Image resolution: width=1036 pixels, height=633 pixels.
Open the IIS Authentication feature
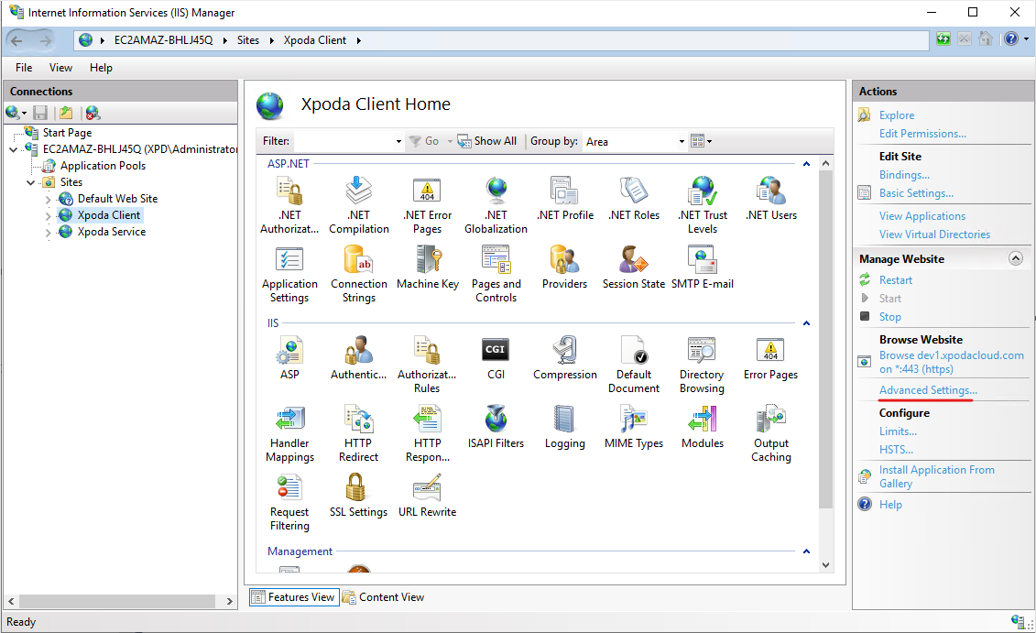pos(359,358)
